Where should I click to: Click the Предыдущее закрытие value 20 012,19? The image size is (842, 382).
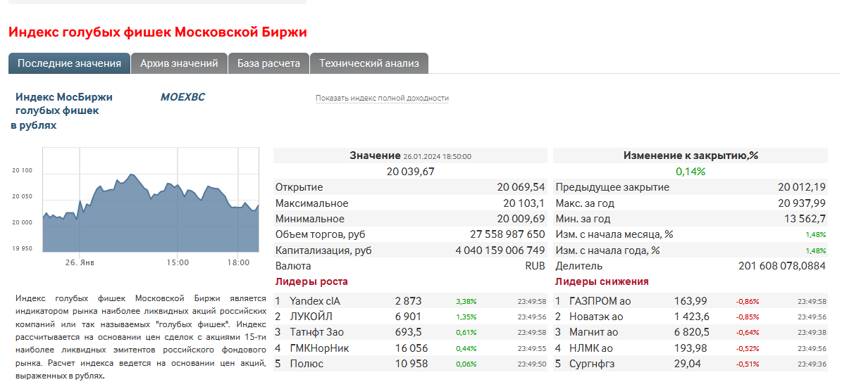(802, 187)
